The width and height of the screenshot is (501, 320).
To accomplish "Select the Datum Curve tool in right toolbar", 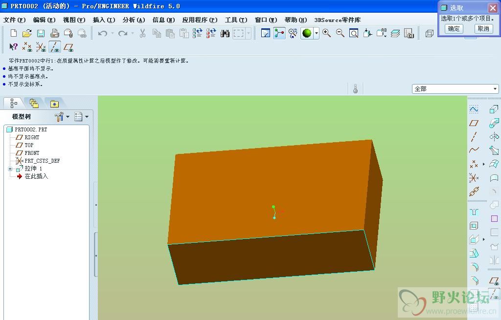I will coord(474,149).
